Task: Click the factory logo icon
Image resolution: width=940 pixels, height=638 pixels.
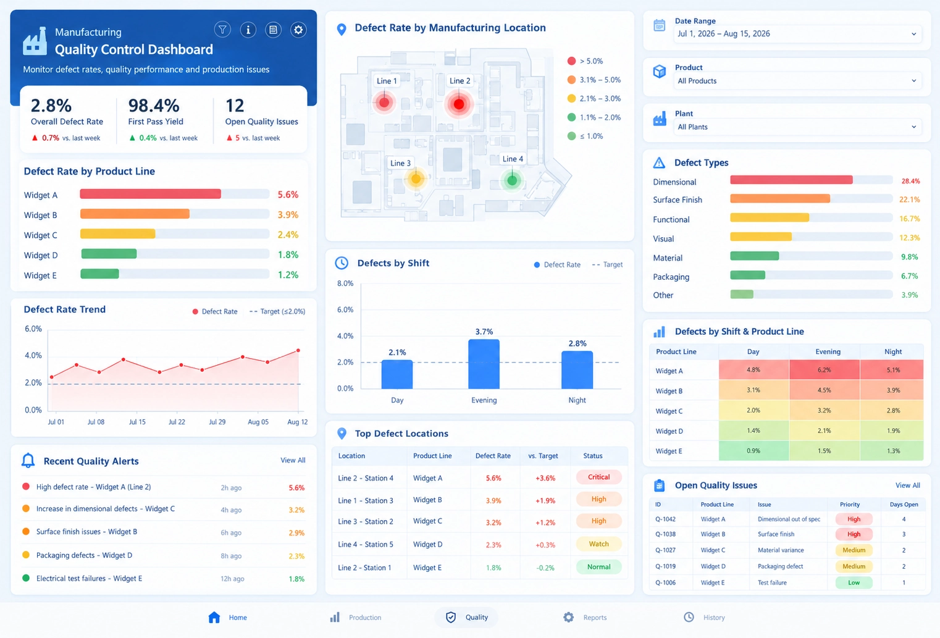Action: (x=35, y=41)
